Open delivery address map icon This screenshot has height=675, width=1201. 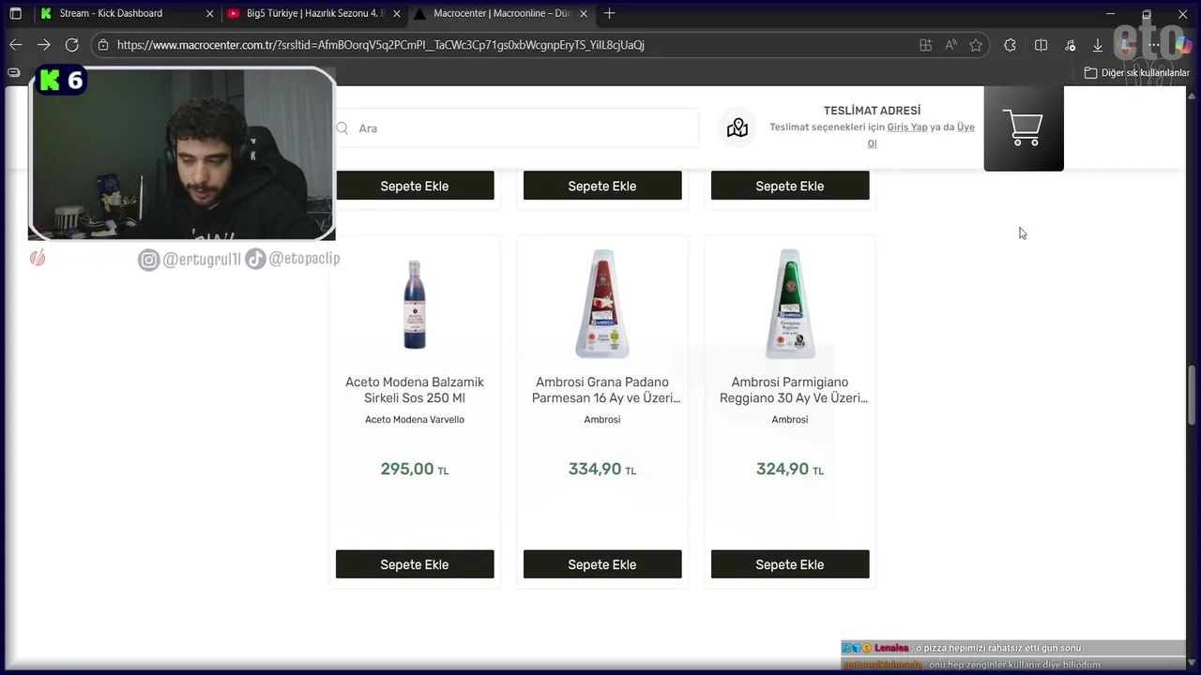coord(737,128)
